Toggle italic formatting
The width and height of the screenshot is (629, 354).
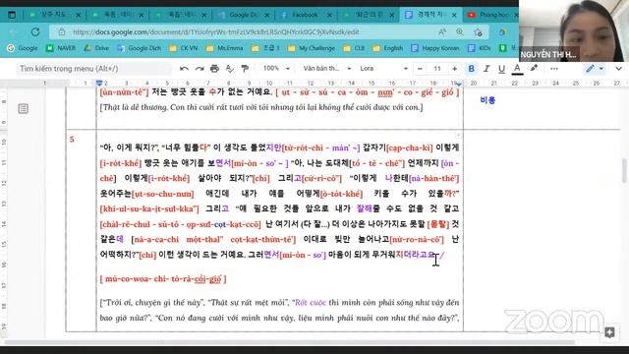point(486,69)
